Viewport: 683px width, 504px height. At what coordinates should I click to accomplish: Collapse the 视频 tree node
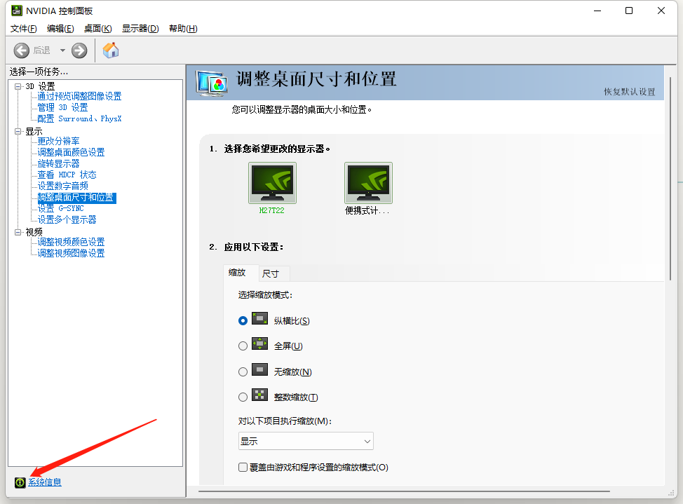(18, 232)
